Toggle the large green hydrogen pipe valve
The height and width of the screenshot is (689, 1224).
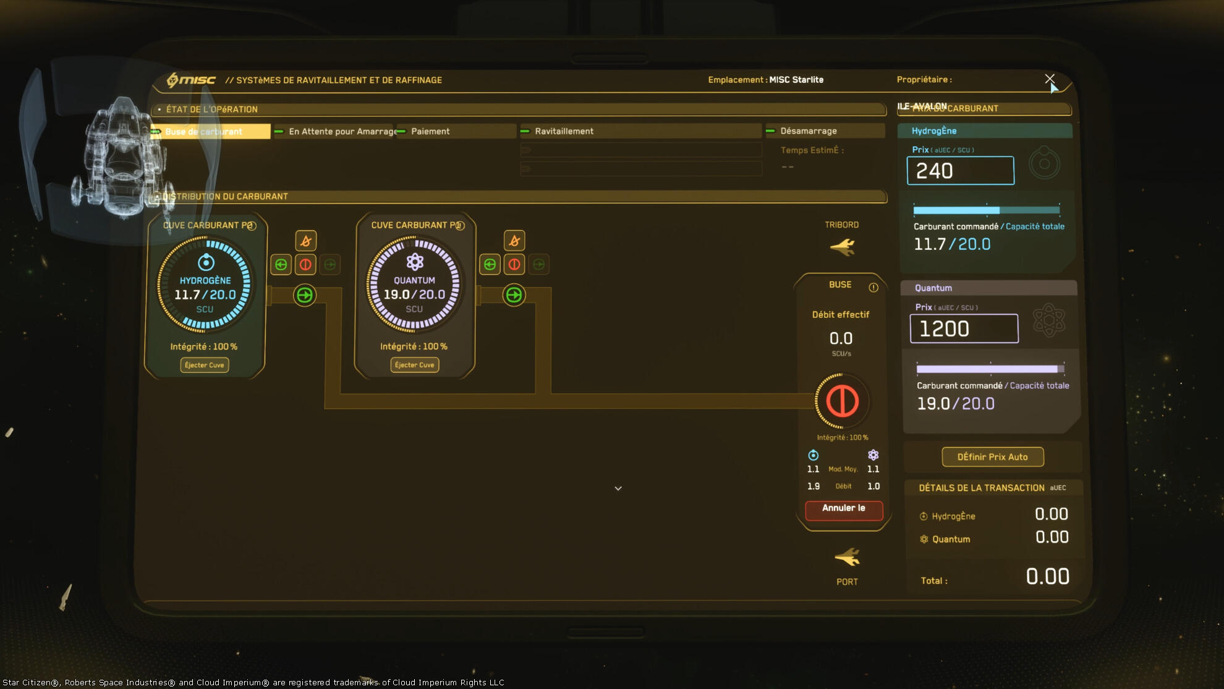tap(305, 295)
